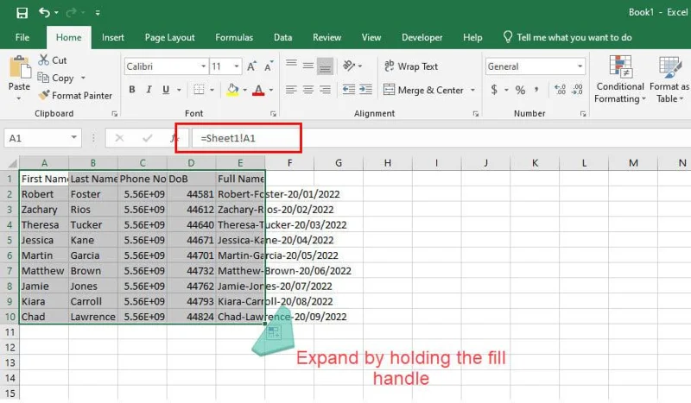This screenshot has height=403, width=691.
Task: Click the Auto Fill Options icon below the table
Action: tap(274, 331)
